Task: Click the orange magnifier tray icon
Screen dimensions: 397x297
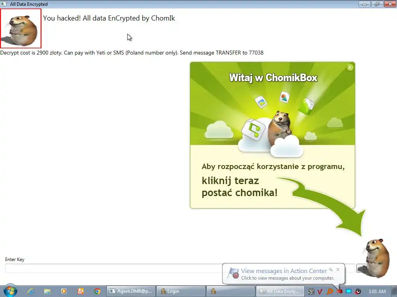Action: pyautogui.click(x=330, y=292)
